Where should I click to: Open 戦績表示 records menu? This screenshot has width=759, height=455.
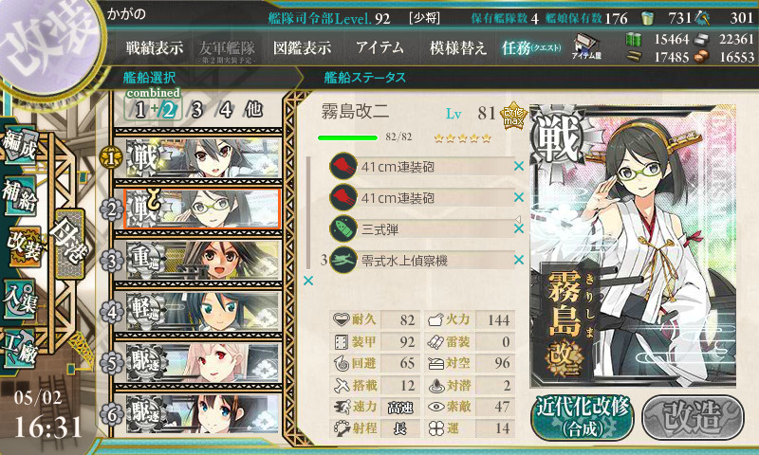click(x=155, y=47)
